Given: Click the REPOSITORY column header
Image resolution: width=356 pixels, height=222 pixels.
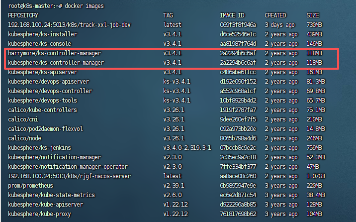Looking at the screenshot, I should click(23, 15).
